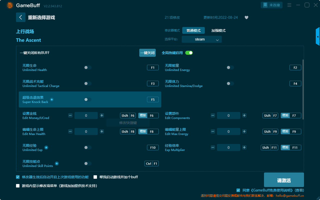Expand the right side panel arrow
The width and height of the screenshot is (320, 200).
(x=318, y=36)
